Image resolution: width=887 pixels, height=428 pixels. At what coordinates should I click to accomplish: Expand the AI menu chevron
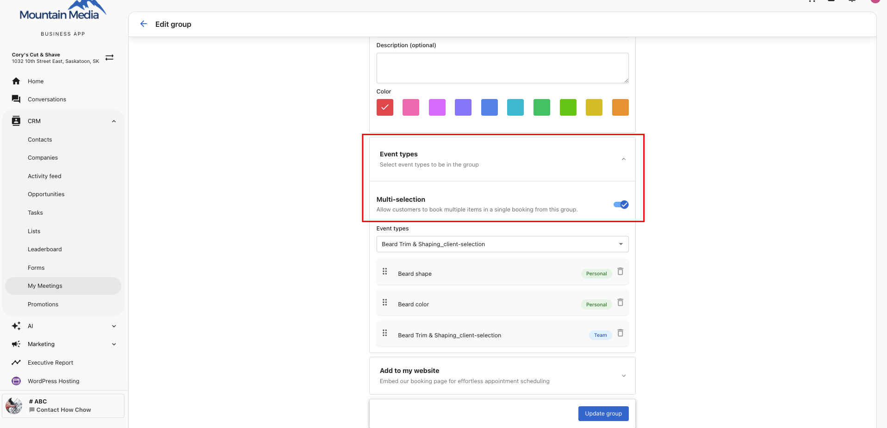(x=114, y=326)
